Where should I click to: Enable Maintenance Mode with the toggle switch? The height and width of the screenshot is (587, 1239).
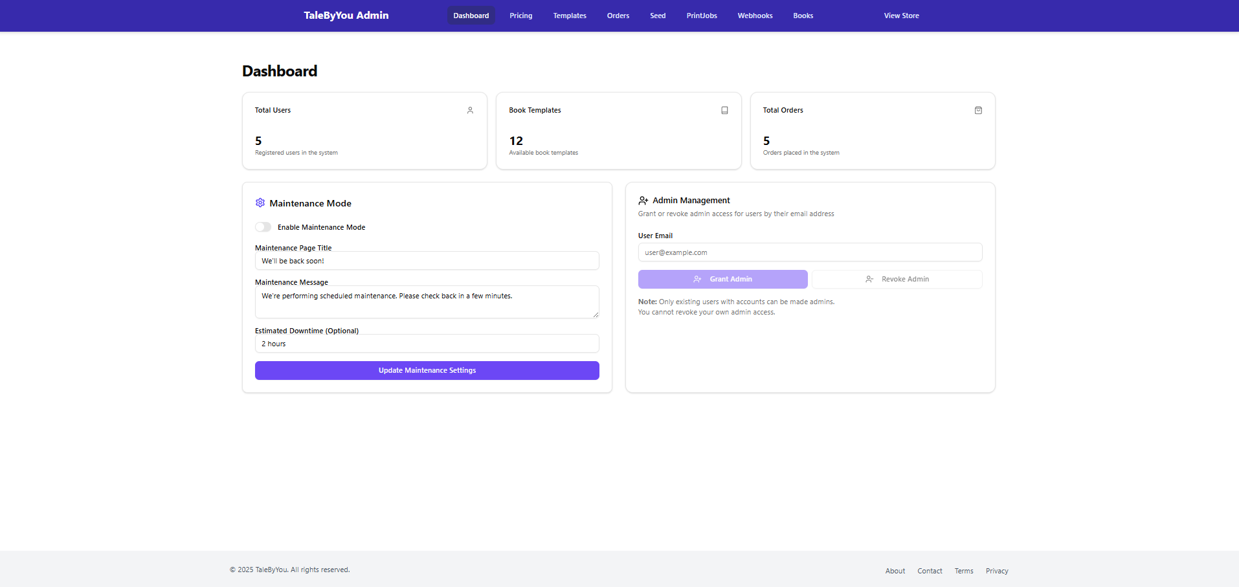[263, 227]
